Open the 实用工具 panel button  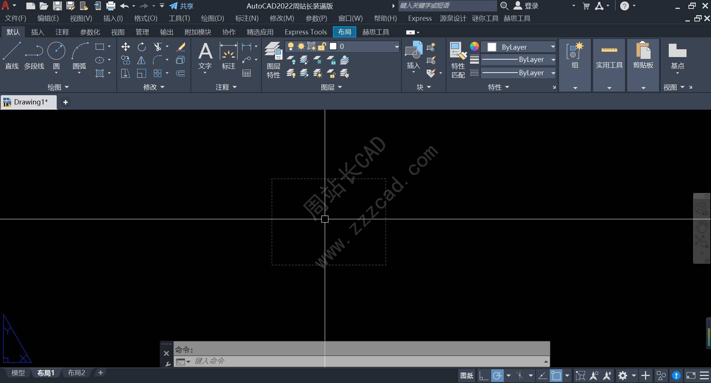pyautogui.click(x=609, y=65)
